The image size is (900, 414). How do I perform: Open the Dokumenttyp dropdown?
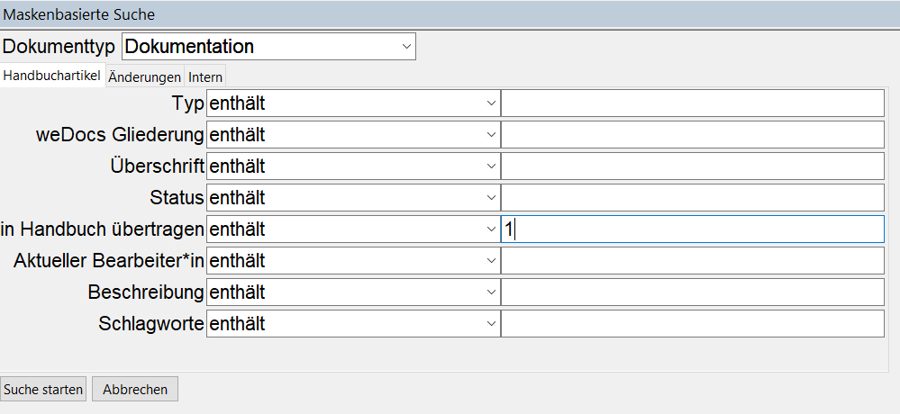pyautogui.click(x=268, y=47)
